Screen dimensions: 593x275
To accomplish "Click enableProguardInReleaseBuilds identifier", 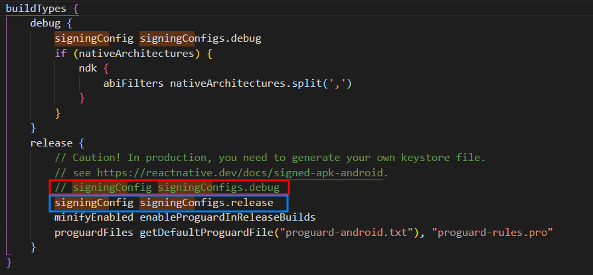I will 228,217.
